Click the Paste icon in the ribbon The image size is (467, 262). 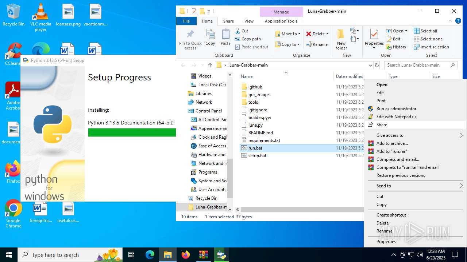tap(225, 34)
